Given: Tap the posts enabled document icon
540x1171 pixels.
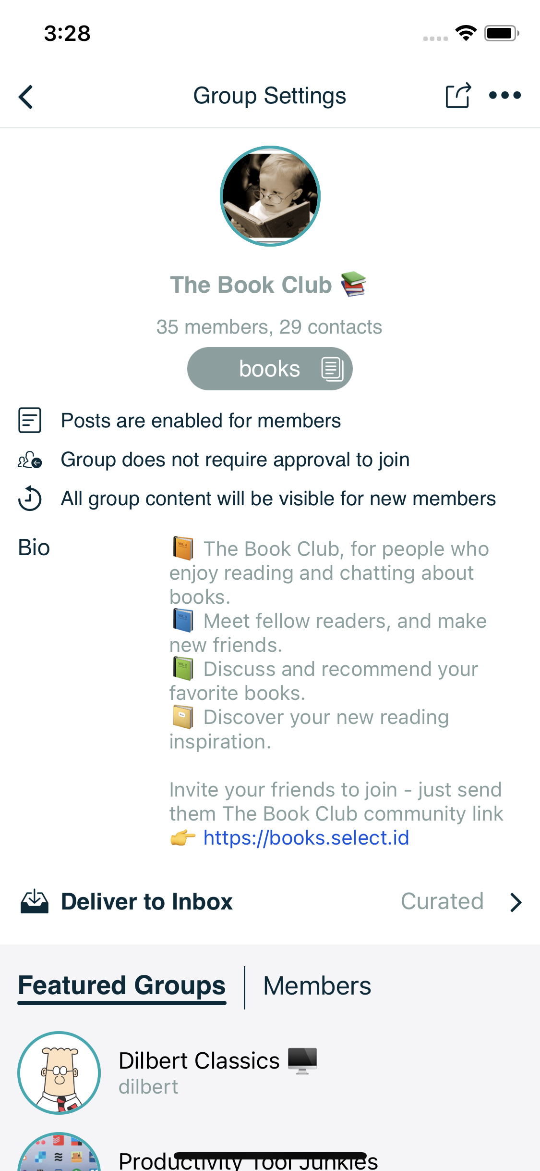Looking at the screenshot, I should pyautogui.click(x=30, y=421).
